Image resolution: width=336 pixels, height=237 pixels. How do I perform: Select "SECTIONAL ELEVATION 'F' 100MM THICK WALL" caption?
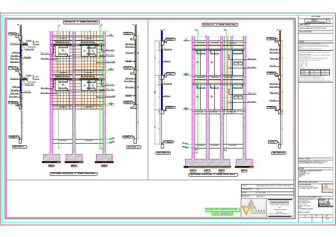73,174
